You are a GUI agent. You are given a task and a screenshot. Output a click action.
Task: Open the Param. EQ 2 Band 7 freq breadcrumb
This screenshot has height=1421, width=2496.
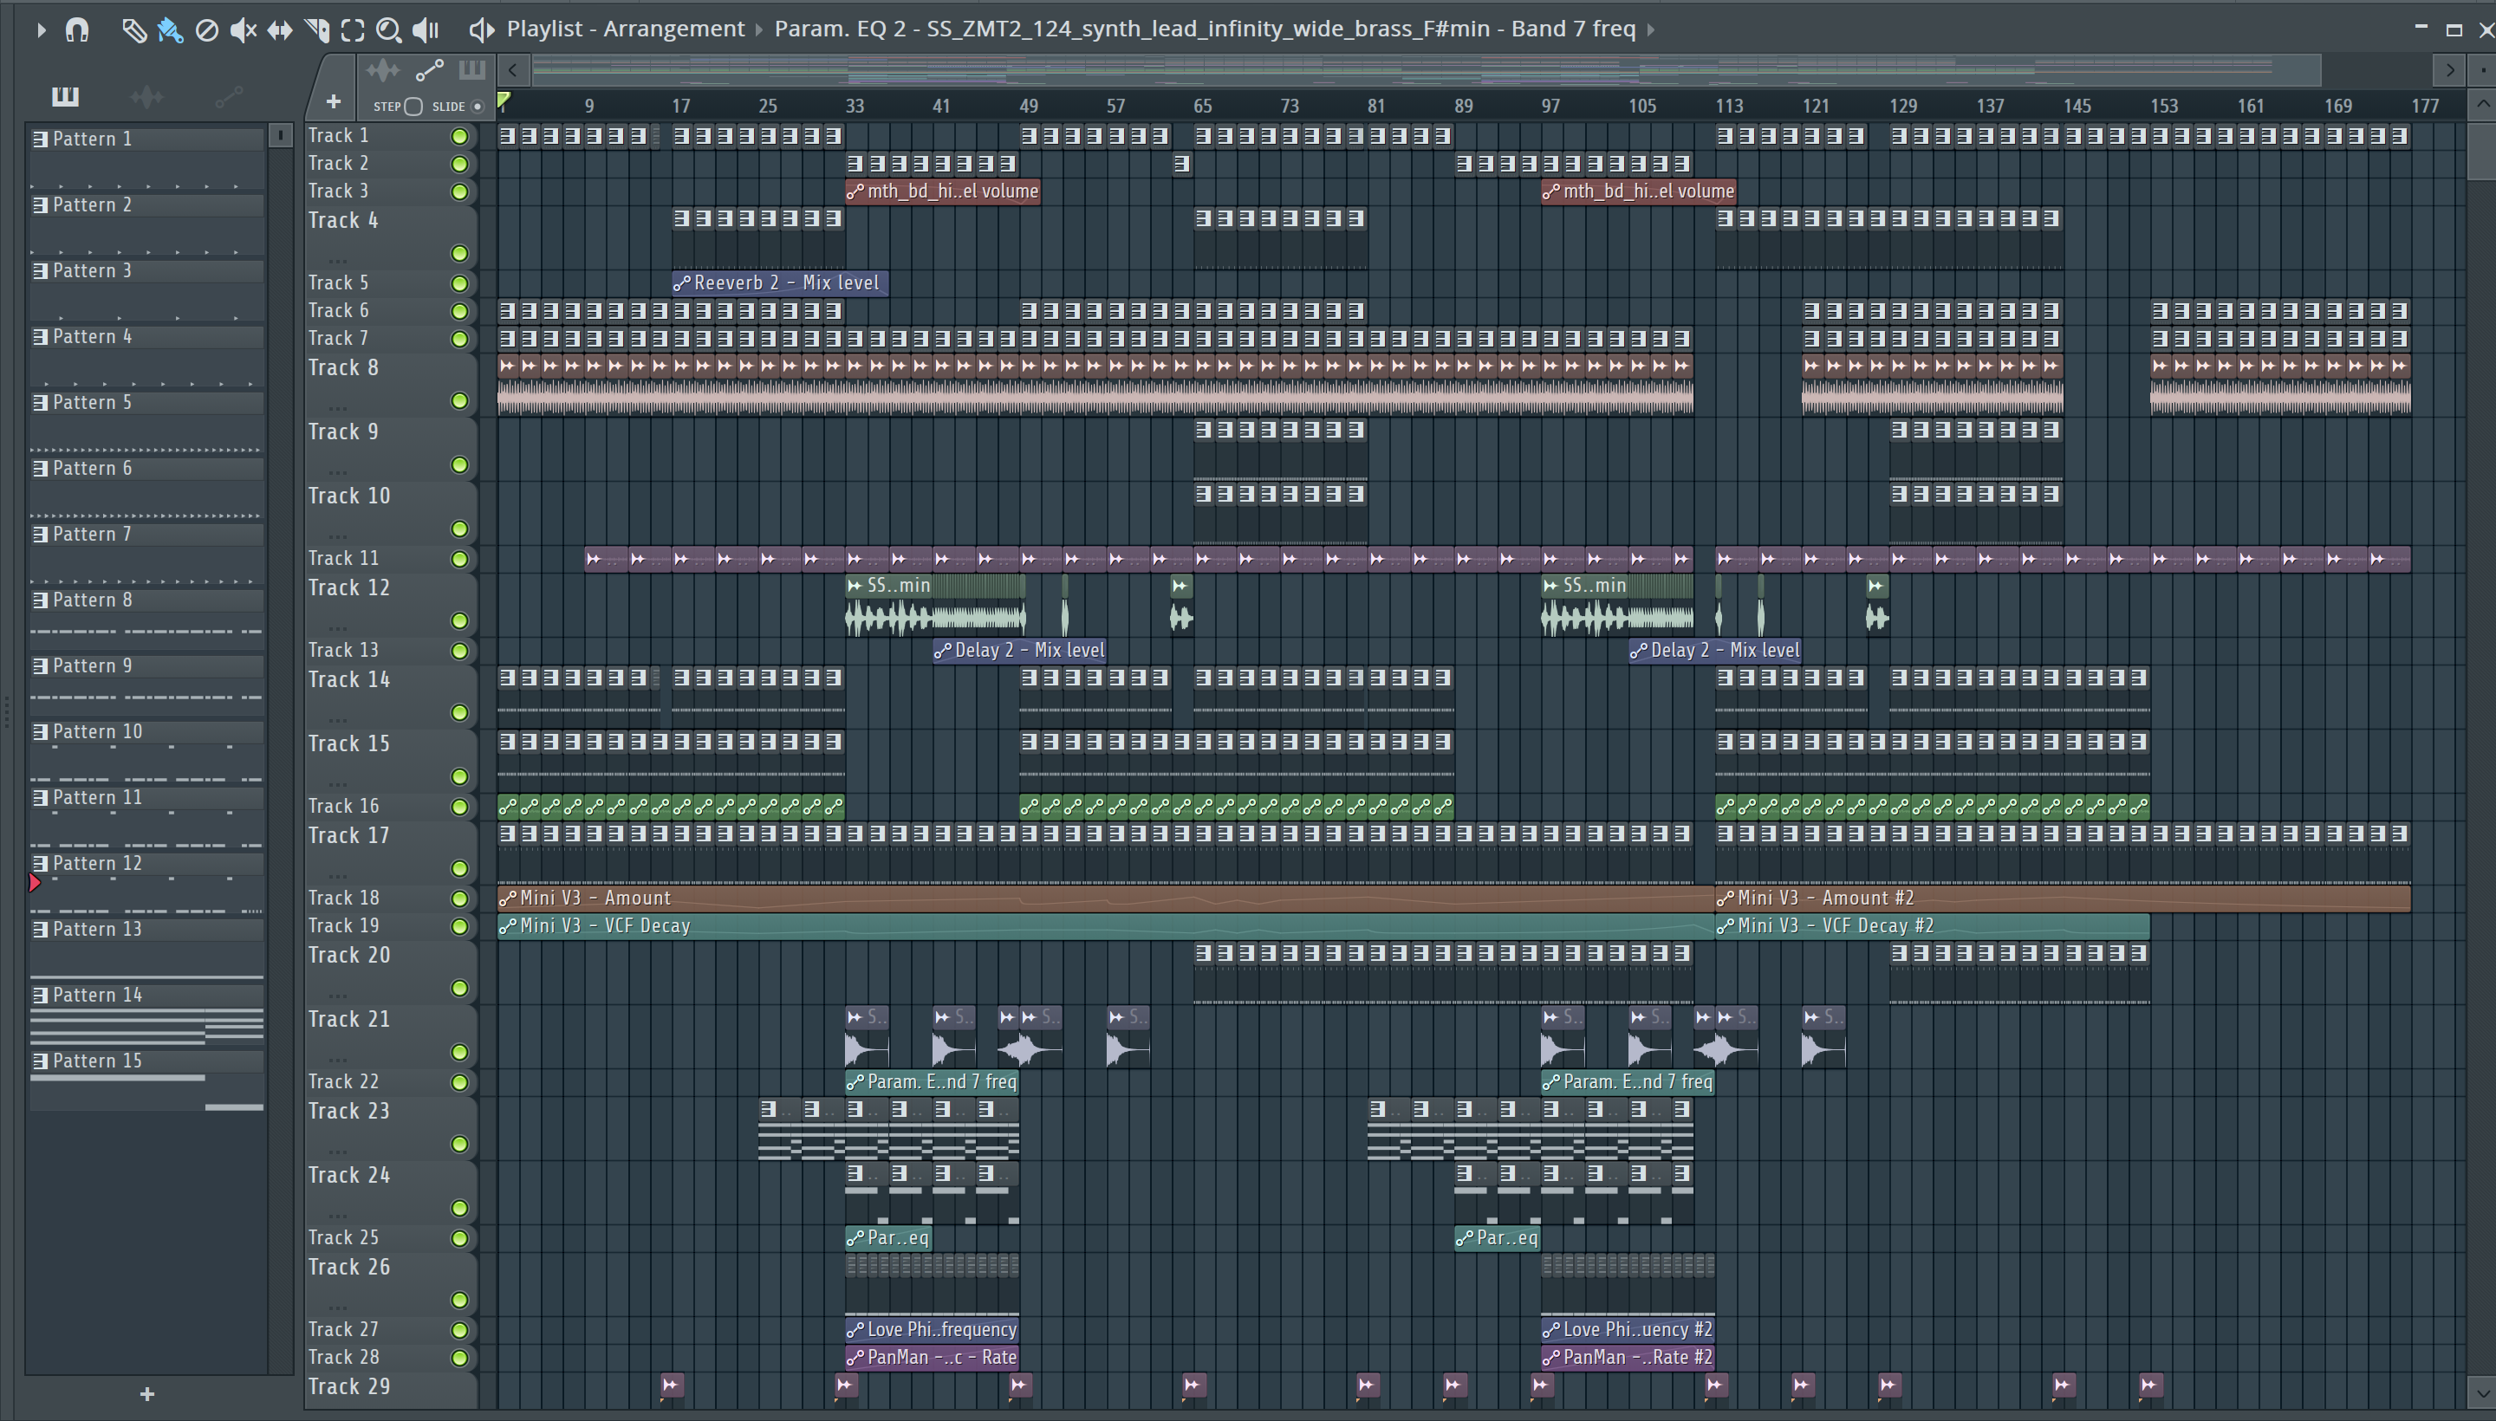[x=1205, y=29]
